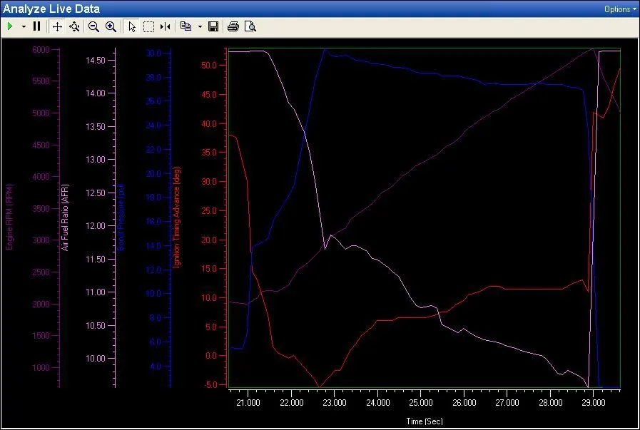Viewport: 640px width, 430px height.
Task: Copy the chart to clipboard
Action: pyautogui.click(x=186, y=26)
